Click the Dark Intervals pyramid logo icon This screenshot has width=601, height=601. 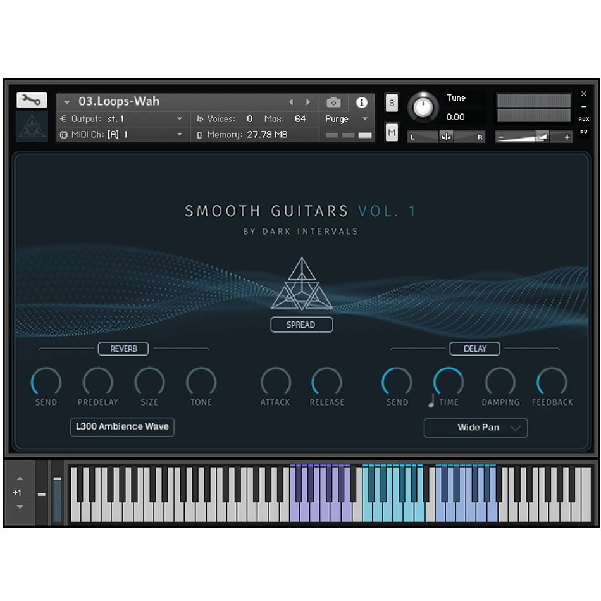(30, 127)
